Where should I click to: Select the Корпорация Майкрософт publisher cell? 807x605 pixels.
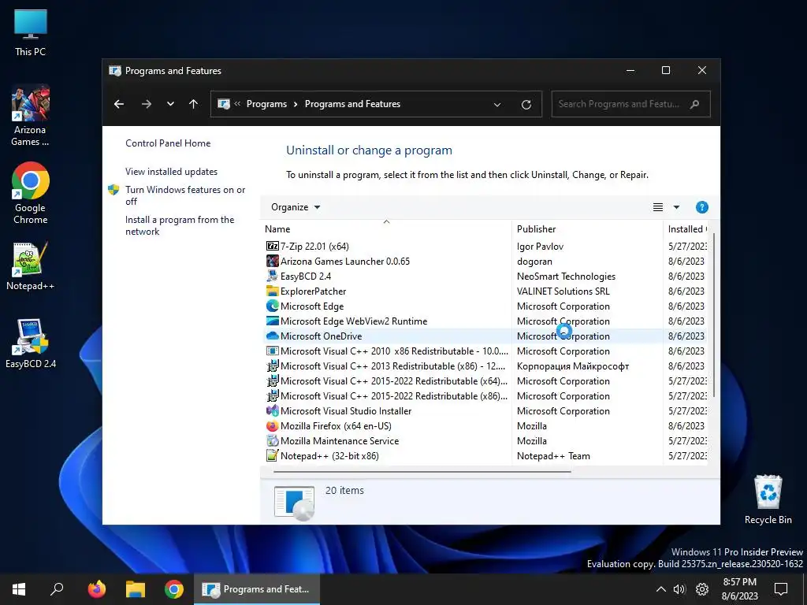(x=573, y=366)
